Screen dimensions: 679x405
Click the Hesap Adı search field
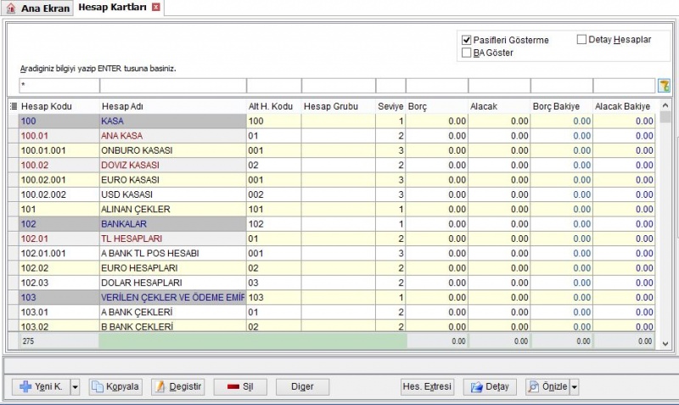[x=173, y=86]
